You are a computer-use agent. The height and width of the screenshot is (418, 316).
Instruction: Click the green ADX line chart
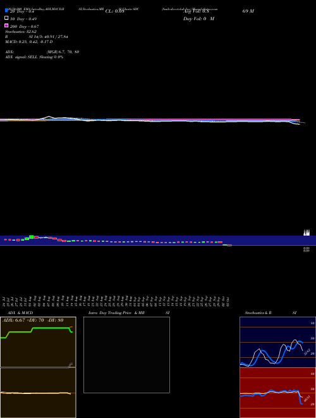click(38, 342)
